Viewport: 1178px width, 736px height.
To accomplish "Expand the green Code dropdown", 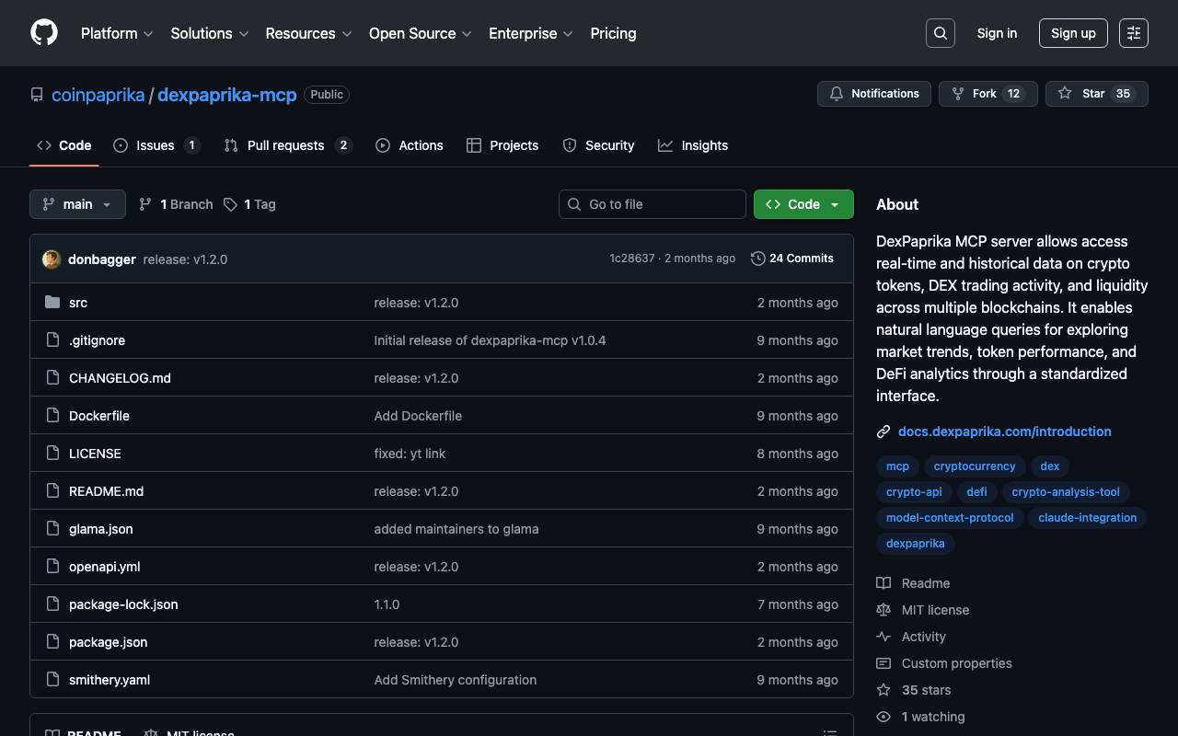I will [803, 204].
